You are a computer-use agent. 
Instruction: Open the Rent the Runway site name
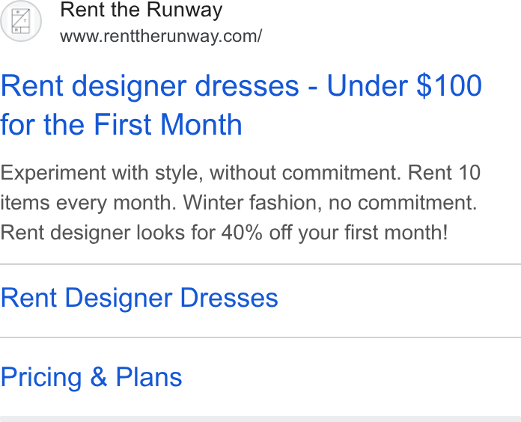click(141, 10)
